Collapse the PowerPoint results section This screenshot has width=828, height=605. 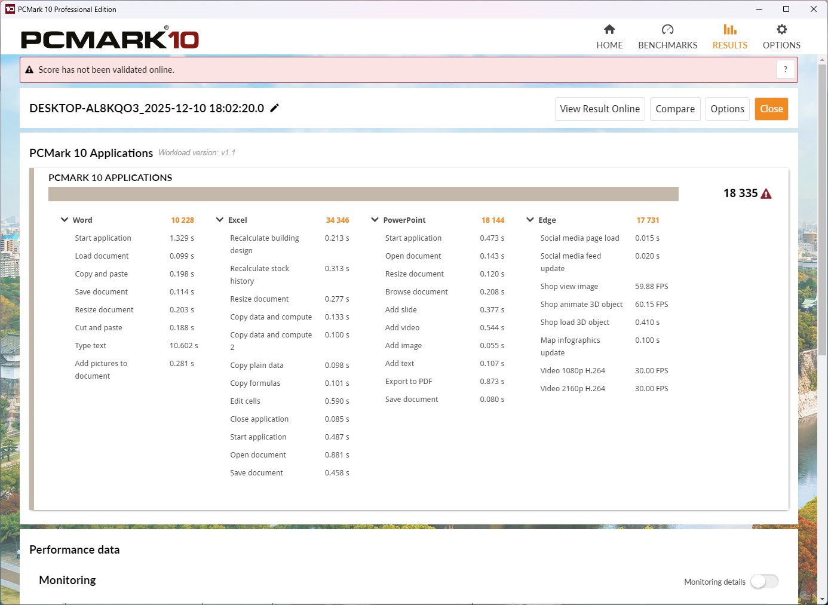point(375,220)
